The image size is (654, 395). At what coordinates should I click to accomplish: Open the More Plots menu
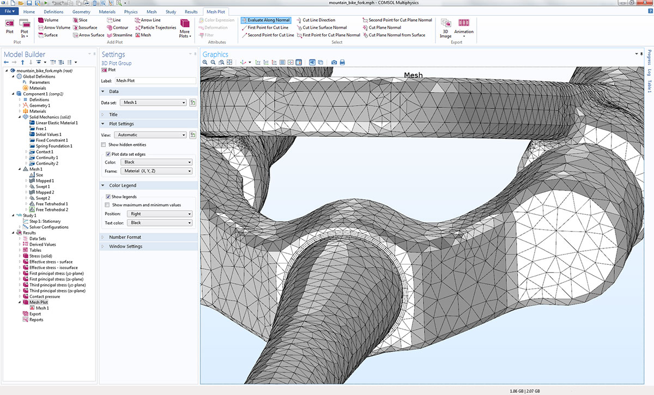coord(185,27)
